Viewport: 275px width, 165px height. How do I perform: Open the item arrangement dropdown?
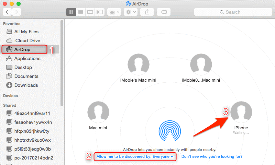[114, 12]
